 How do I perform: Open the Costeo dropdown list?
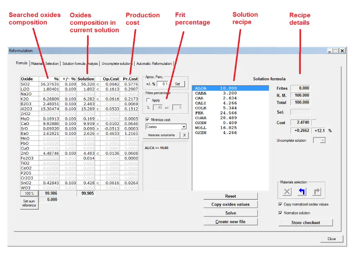pos(184,127)
